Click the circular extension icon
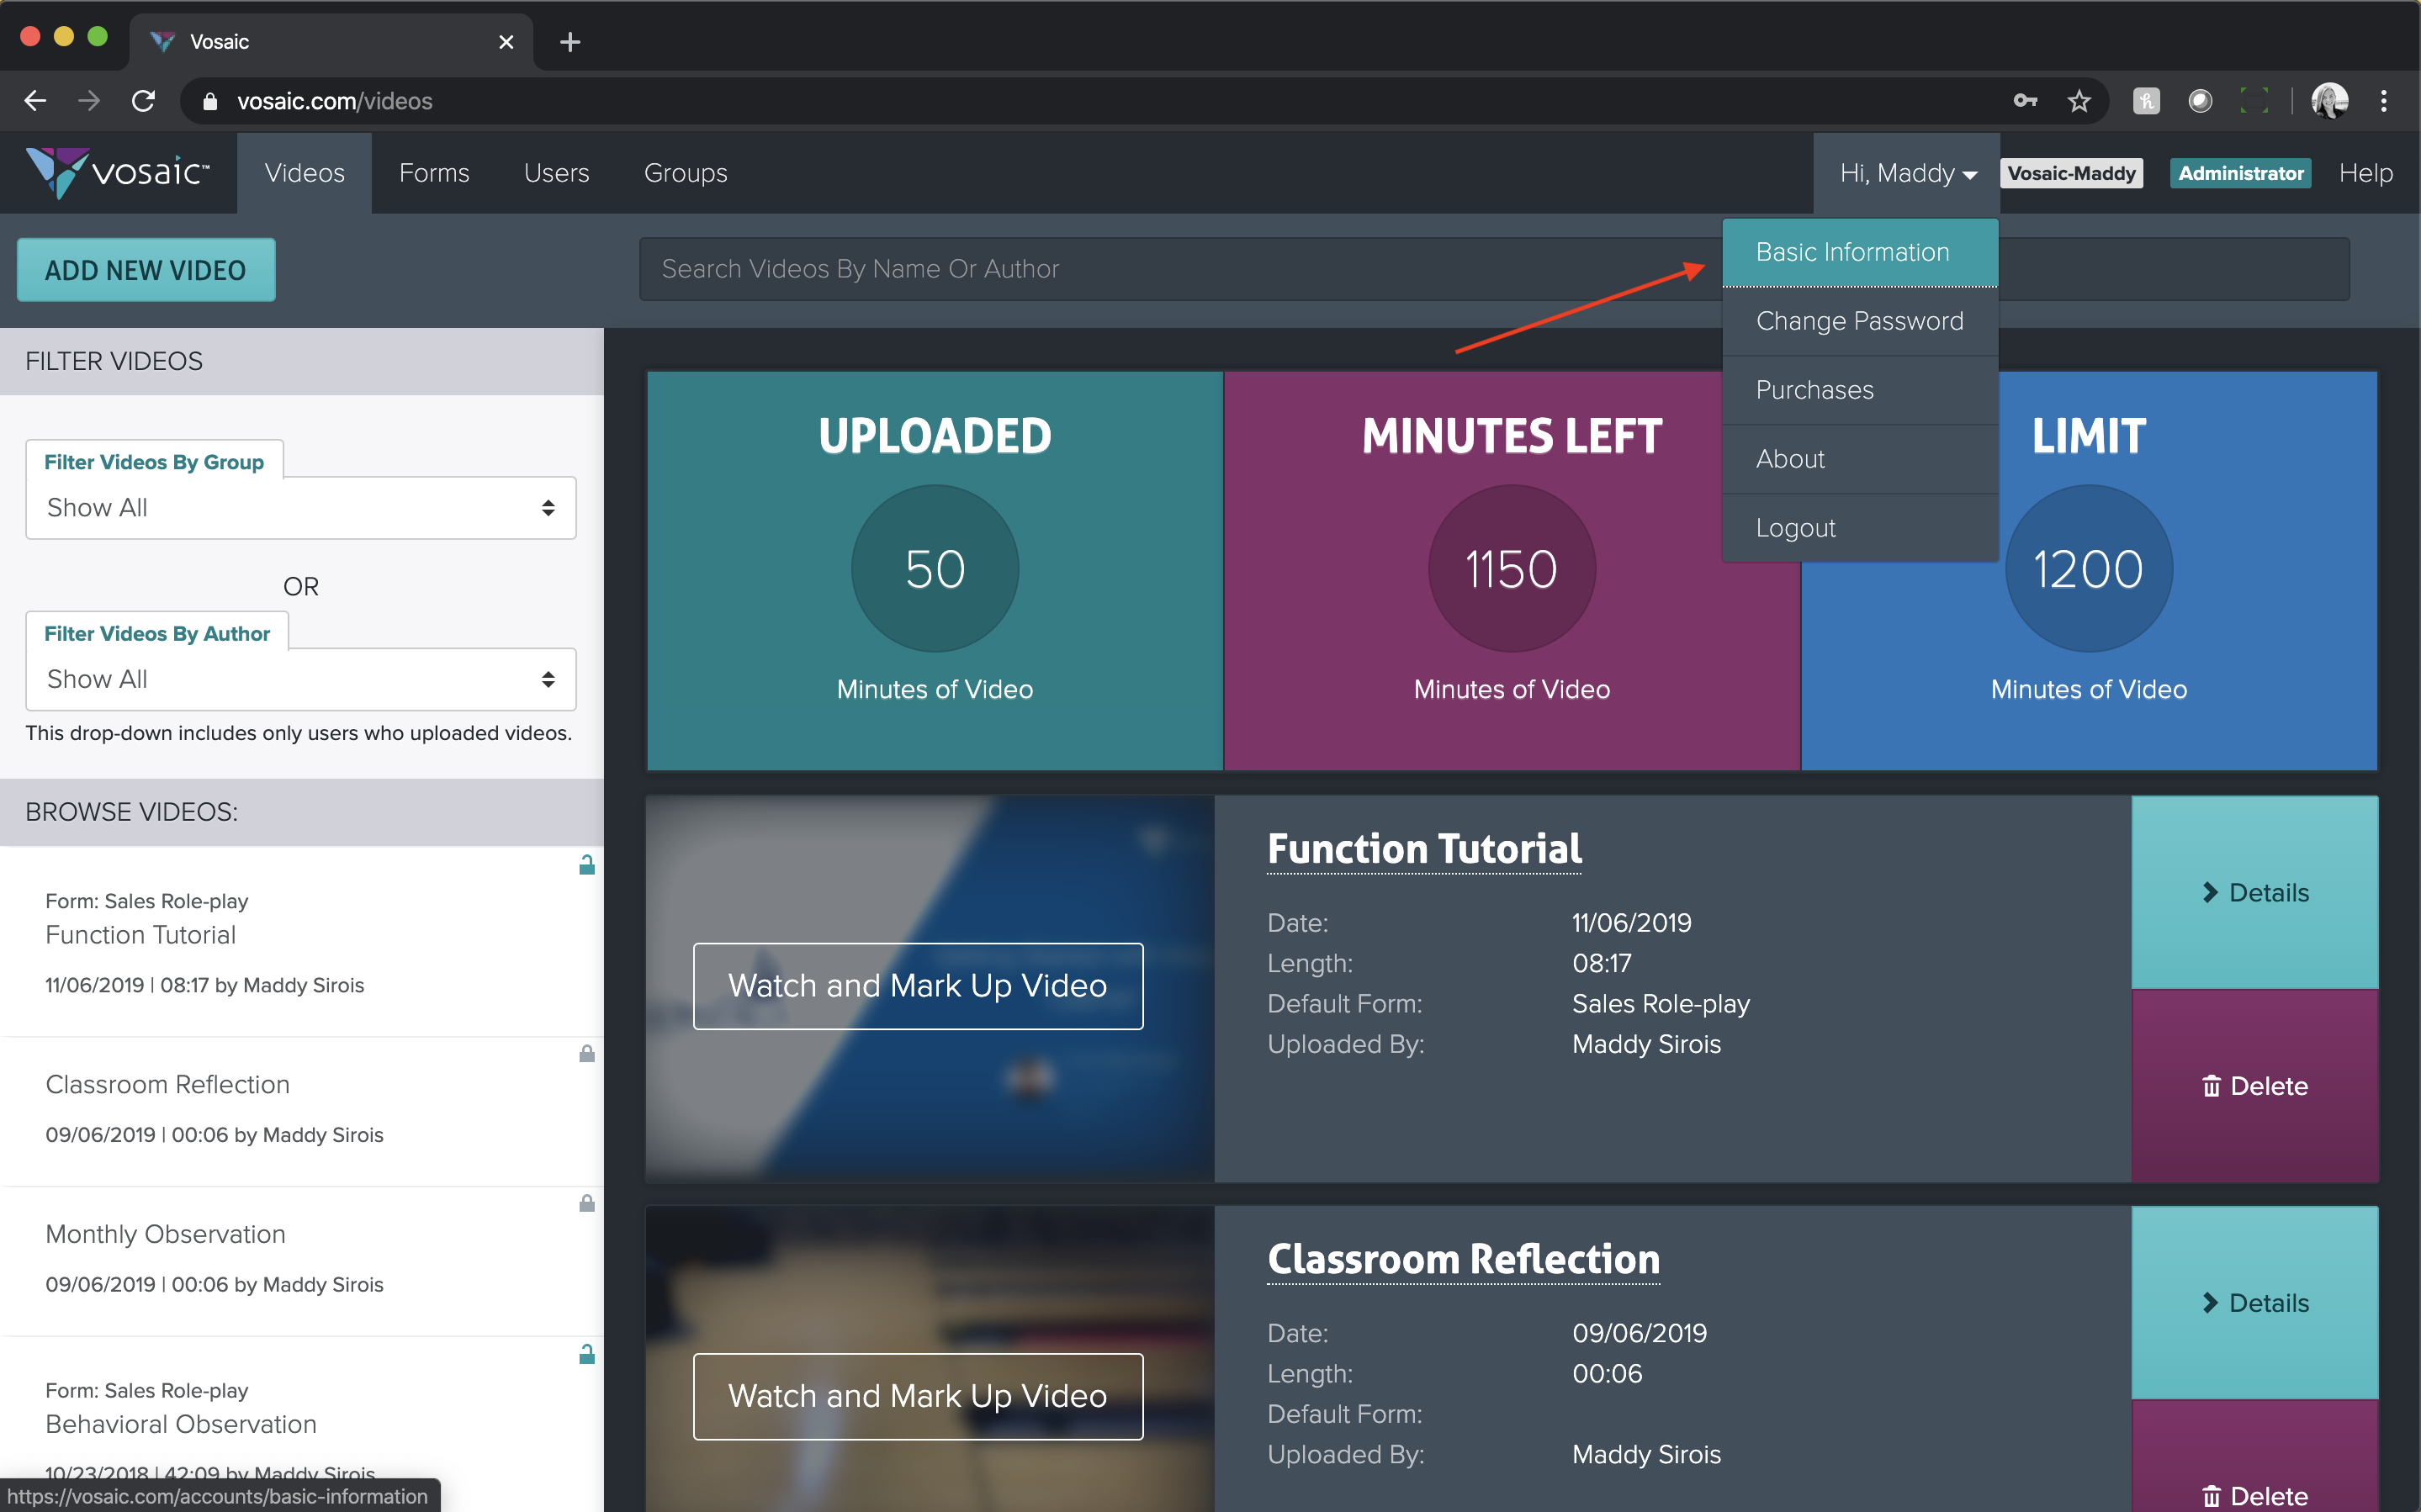Viewport: 2421px width, 1512px height. (2200, 101)
